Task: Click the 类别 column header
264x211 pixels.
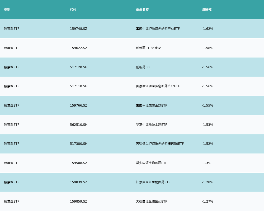Action: tap(7, 9)
